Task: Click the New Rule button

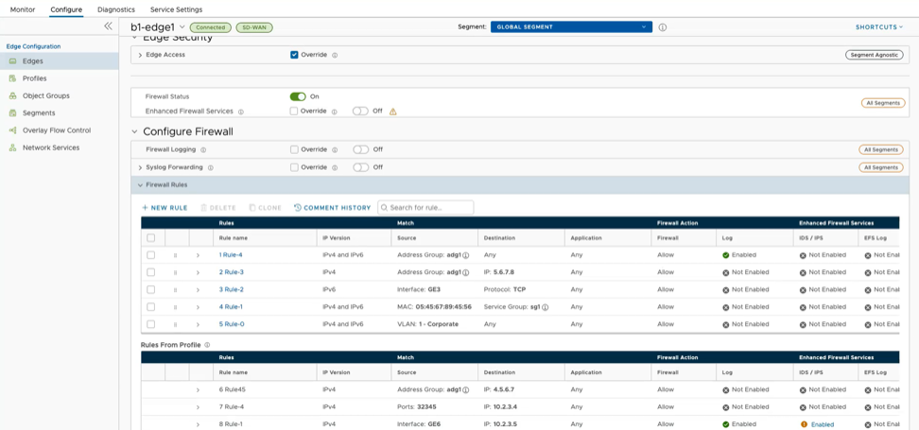Action: [165, 207]
